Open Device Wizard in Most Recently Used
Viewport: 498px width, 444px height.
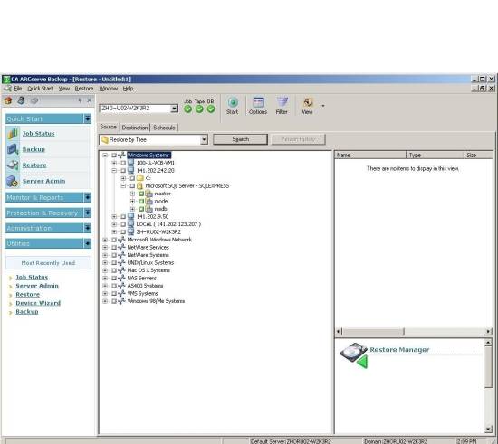[38, 303]
